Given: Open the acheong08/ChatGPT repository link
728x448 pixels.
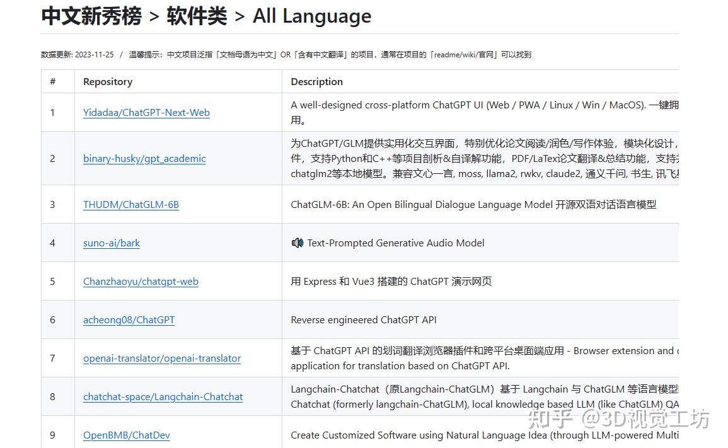Looking at the screenshot, I should [x=129, y=319].
